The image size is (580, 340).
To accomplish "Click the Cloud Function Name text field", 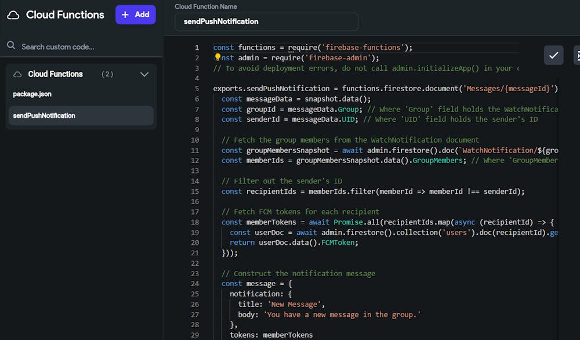I will 266,21.
